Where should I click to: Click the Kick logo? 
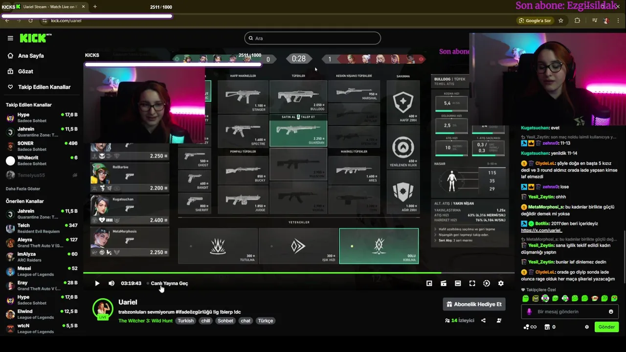(35, 38)
